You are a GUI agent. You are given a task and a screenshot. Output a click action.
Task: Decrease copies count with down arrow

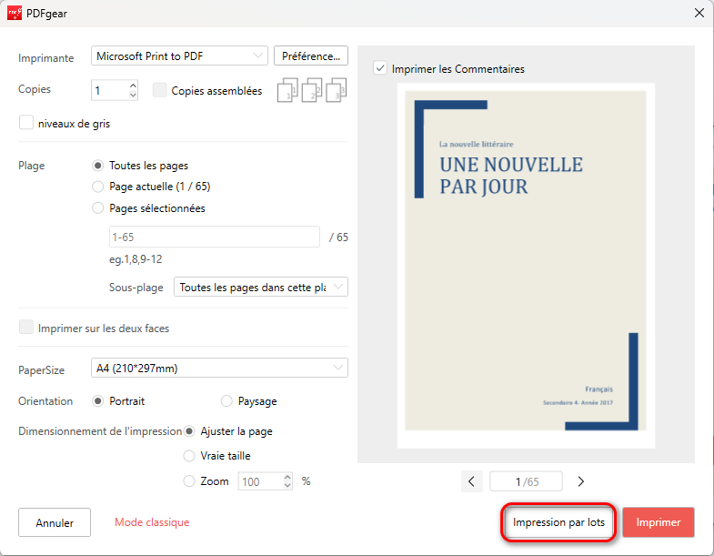coord(133,95)
